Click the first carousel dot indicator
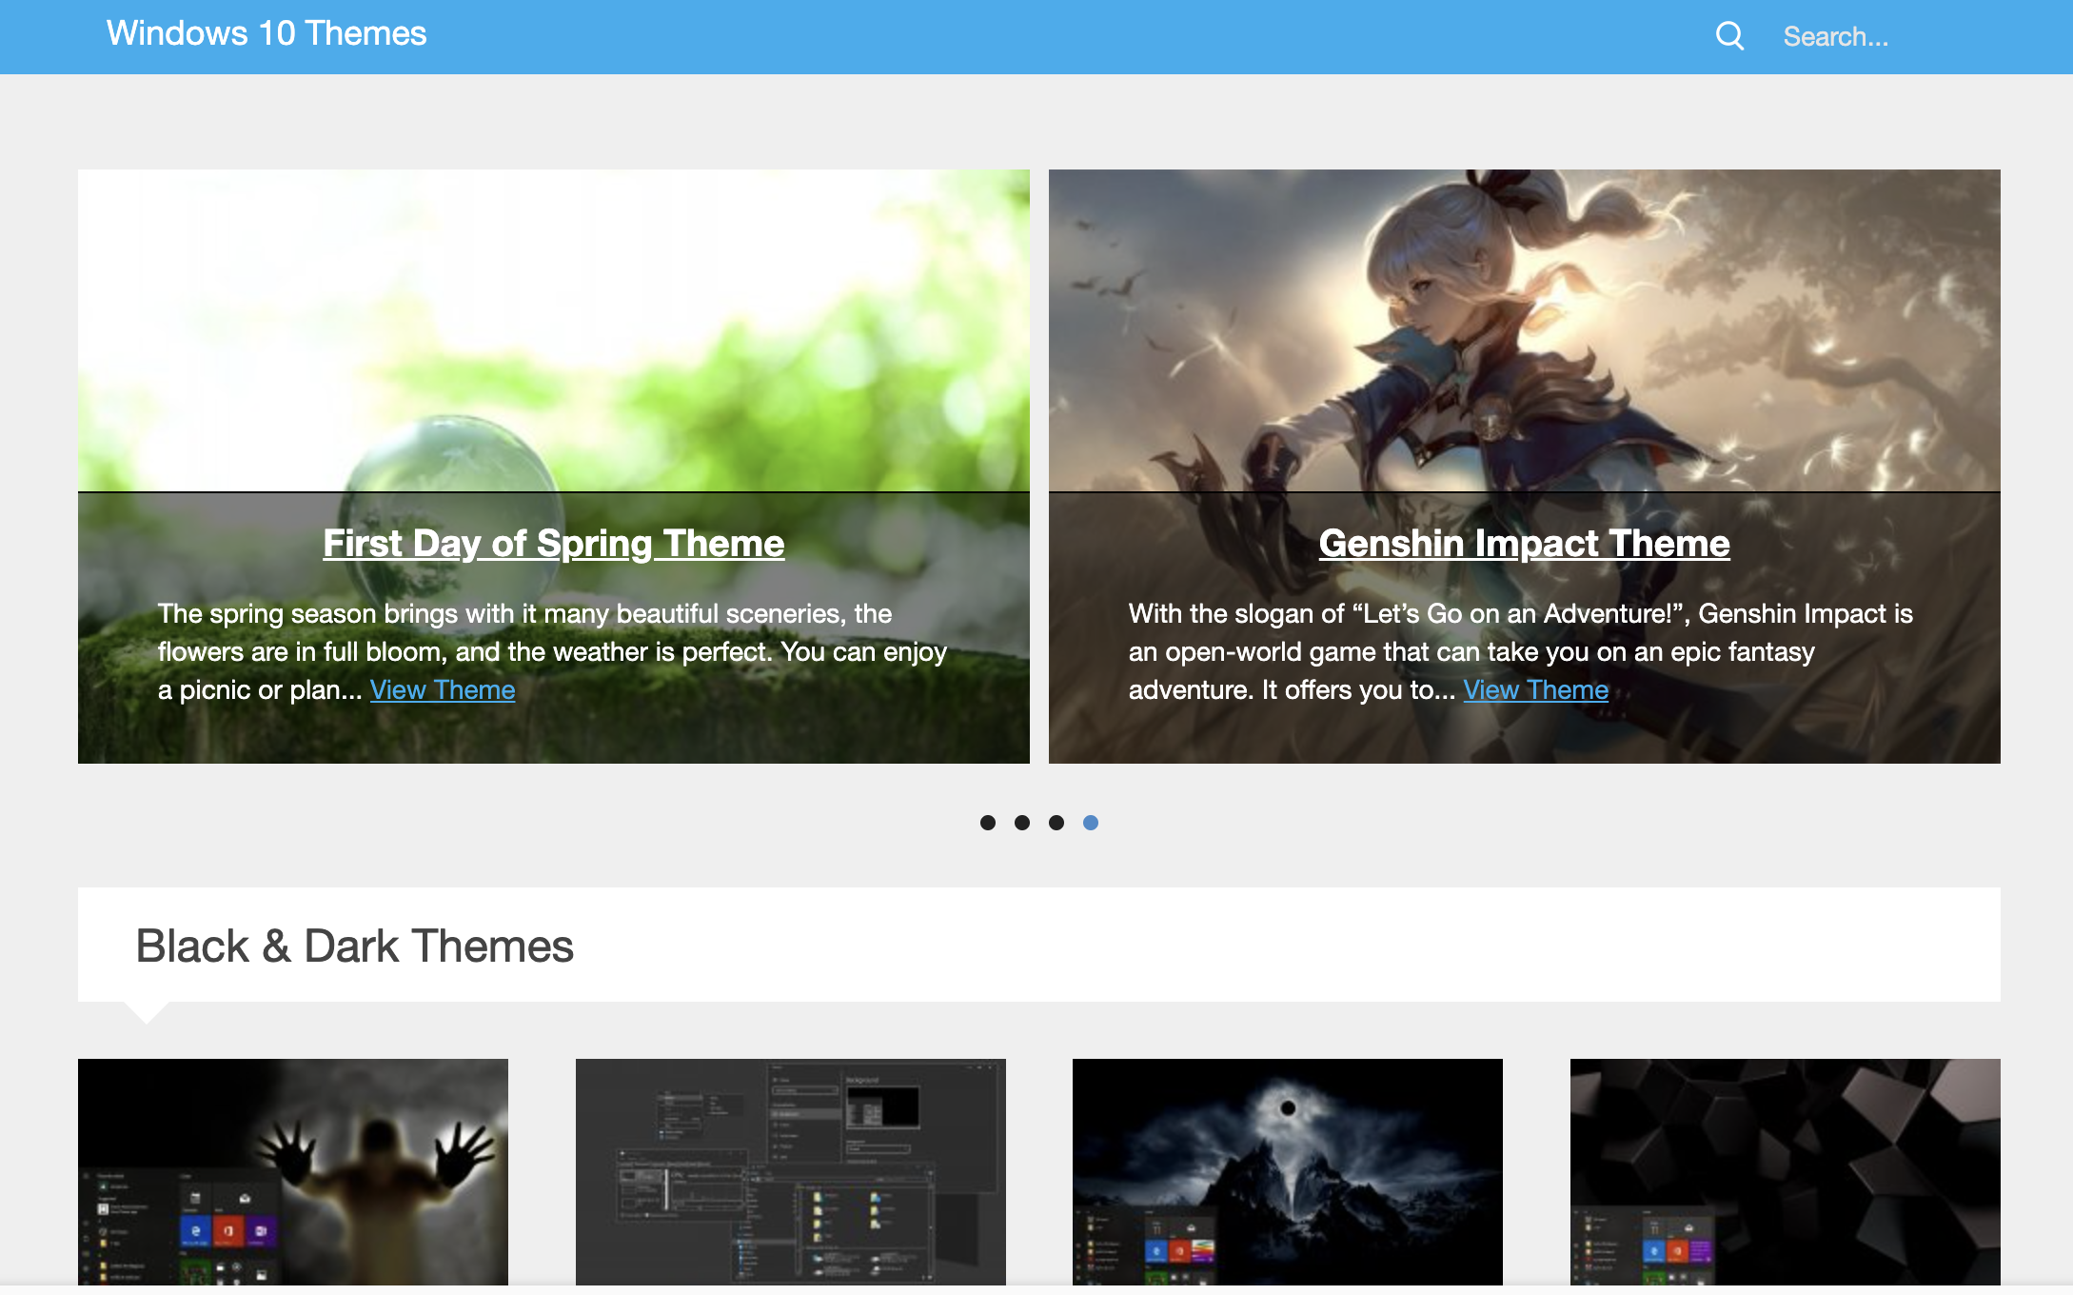This screenshot has height=1295, width=2073. pyautogui.click(x=983, y=821)
